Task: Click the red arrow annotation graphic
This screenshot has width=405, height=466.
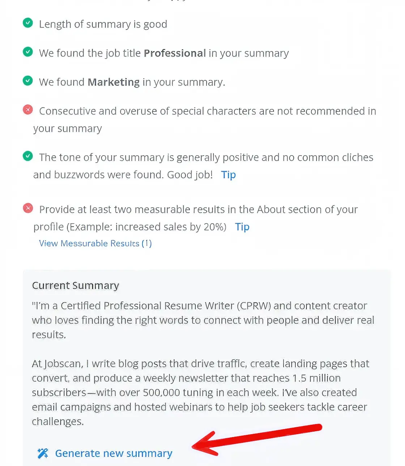Action: click(x=257, y=440)
